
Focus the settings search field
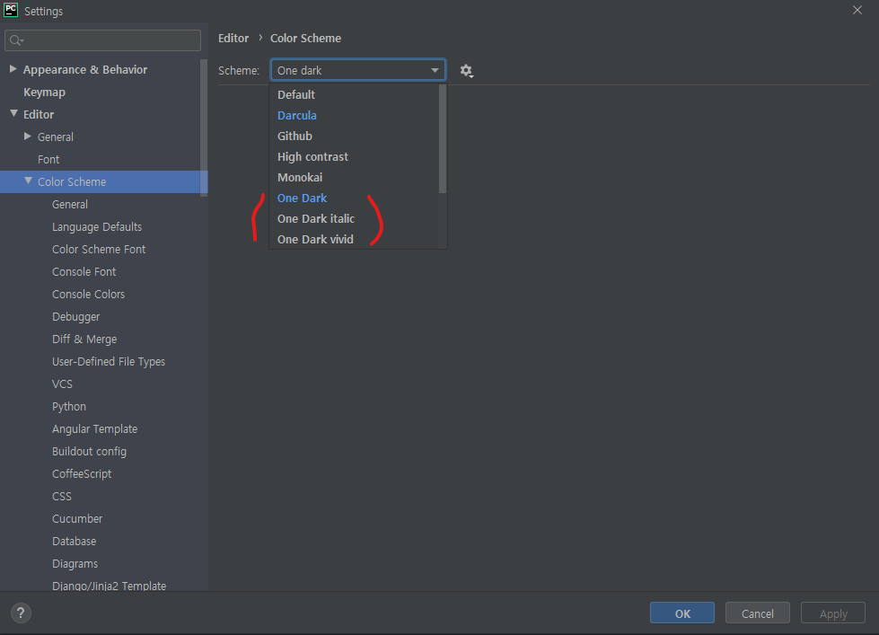click(x=102, y=40)
